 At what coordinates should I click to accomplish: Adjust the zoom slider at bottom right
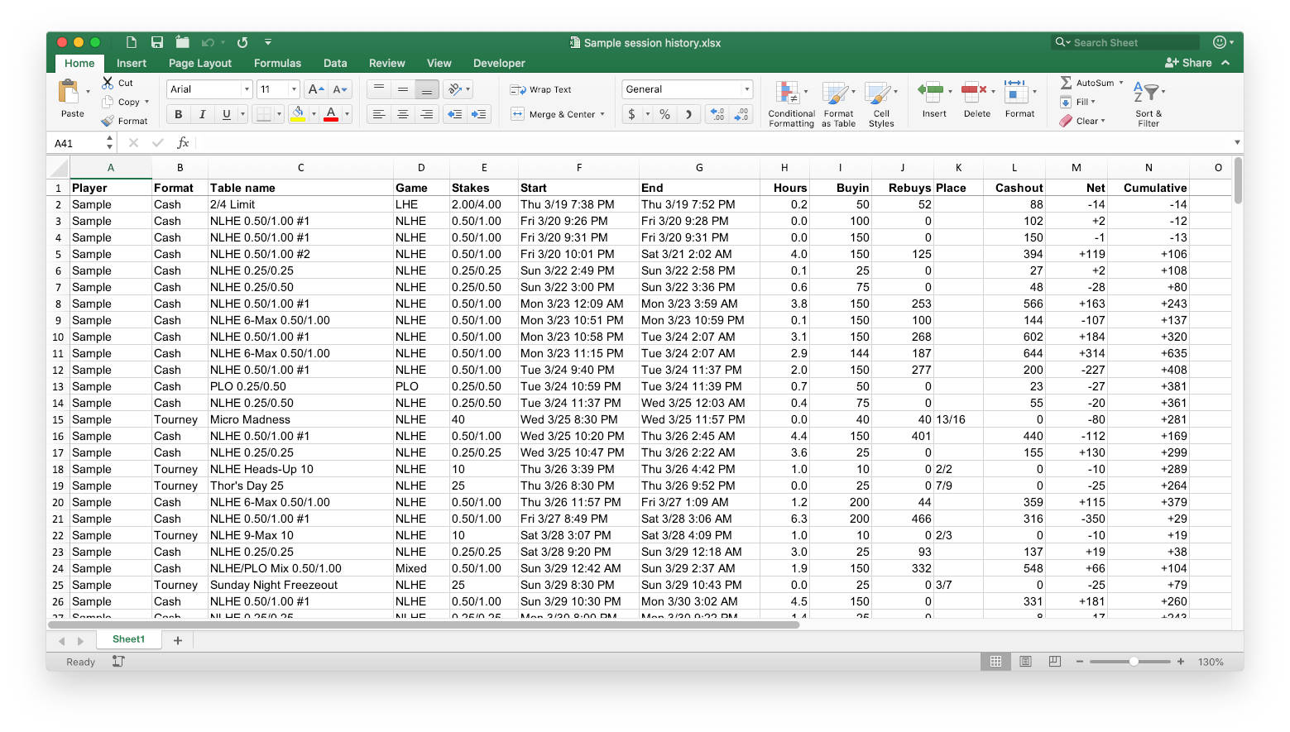pyautogui.click(x=1132, y=662)
